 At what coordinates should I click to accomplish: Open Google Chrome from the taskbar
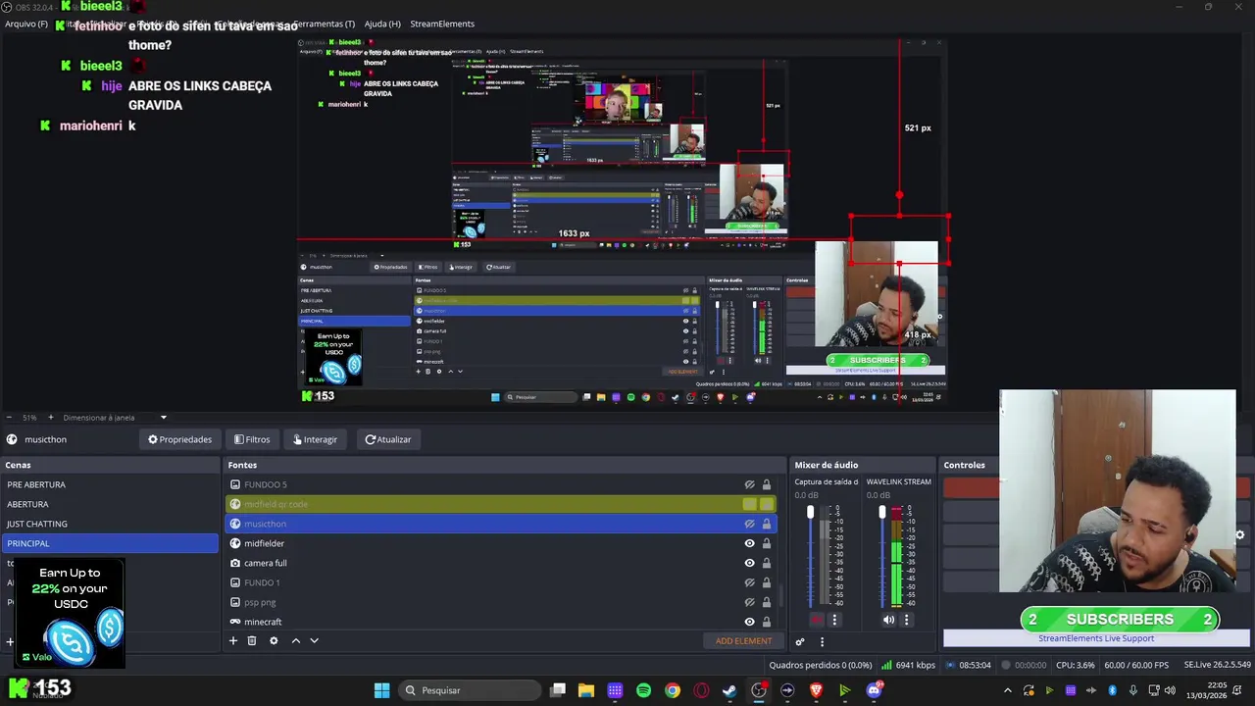click(672, 690)
